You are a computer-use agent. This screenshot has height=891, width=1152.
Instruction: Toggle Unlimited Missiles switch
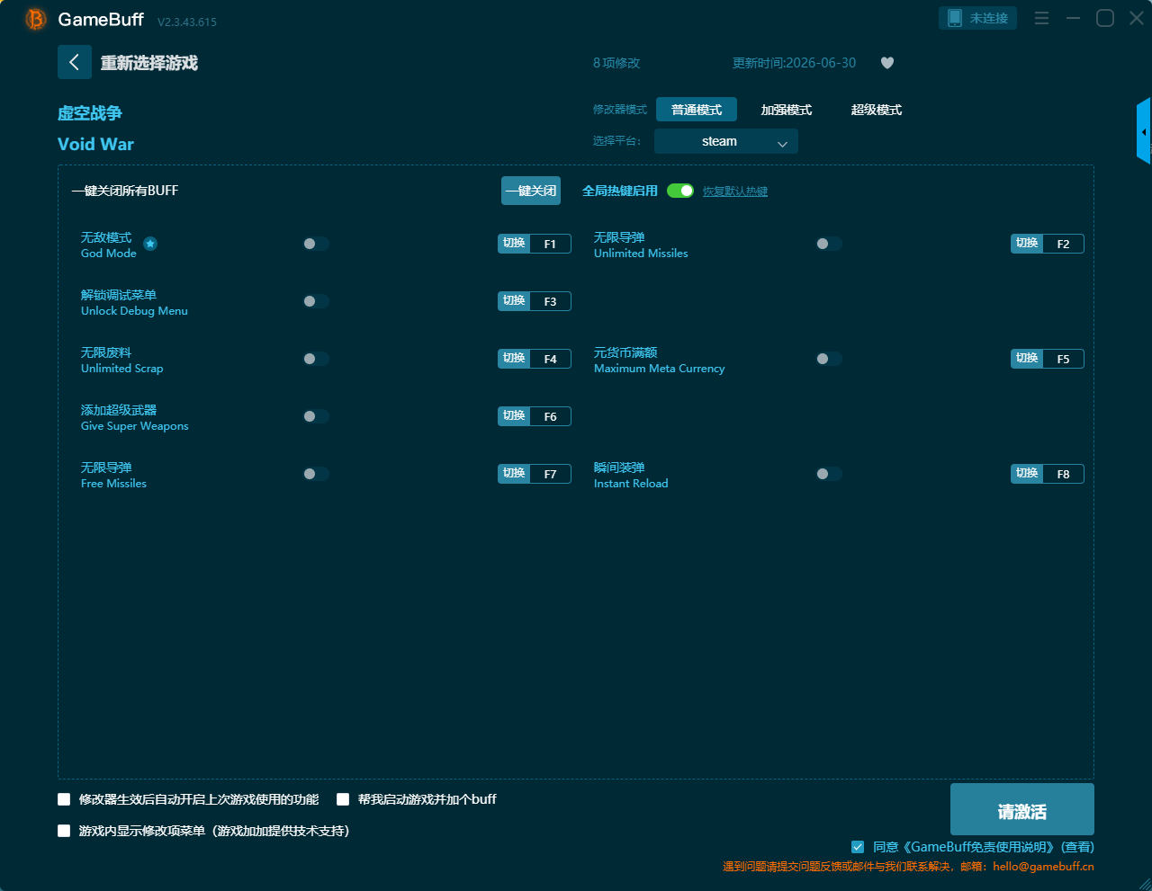click(829, 244)
